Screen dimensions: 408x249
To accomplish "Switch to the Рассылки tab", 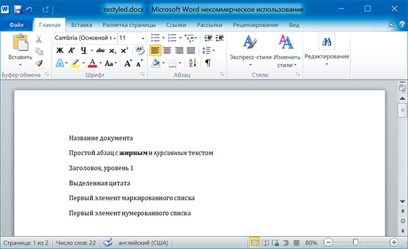I will pos(209,25).
